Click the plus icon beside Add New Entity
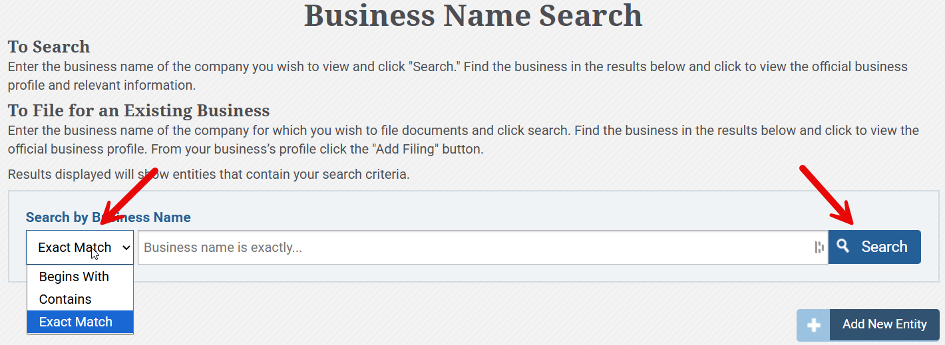Image resolution: width=945 pixels, height=345 pixels. click(x=813, y=325)
